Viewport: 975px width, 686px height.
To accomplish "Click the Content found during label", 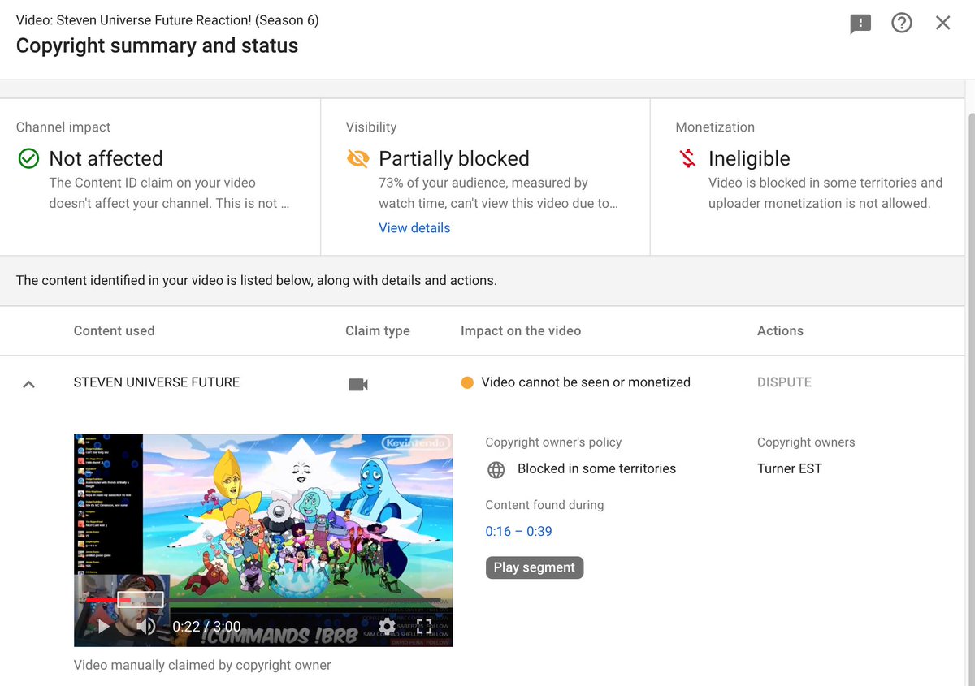I will pos(544,505).
